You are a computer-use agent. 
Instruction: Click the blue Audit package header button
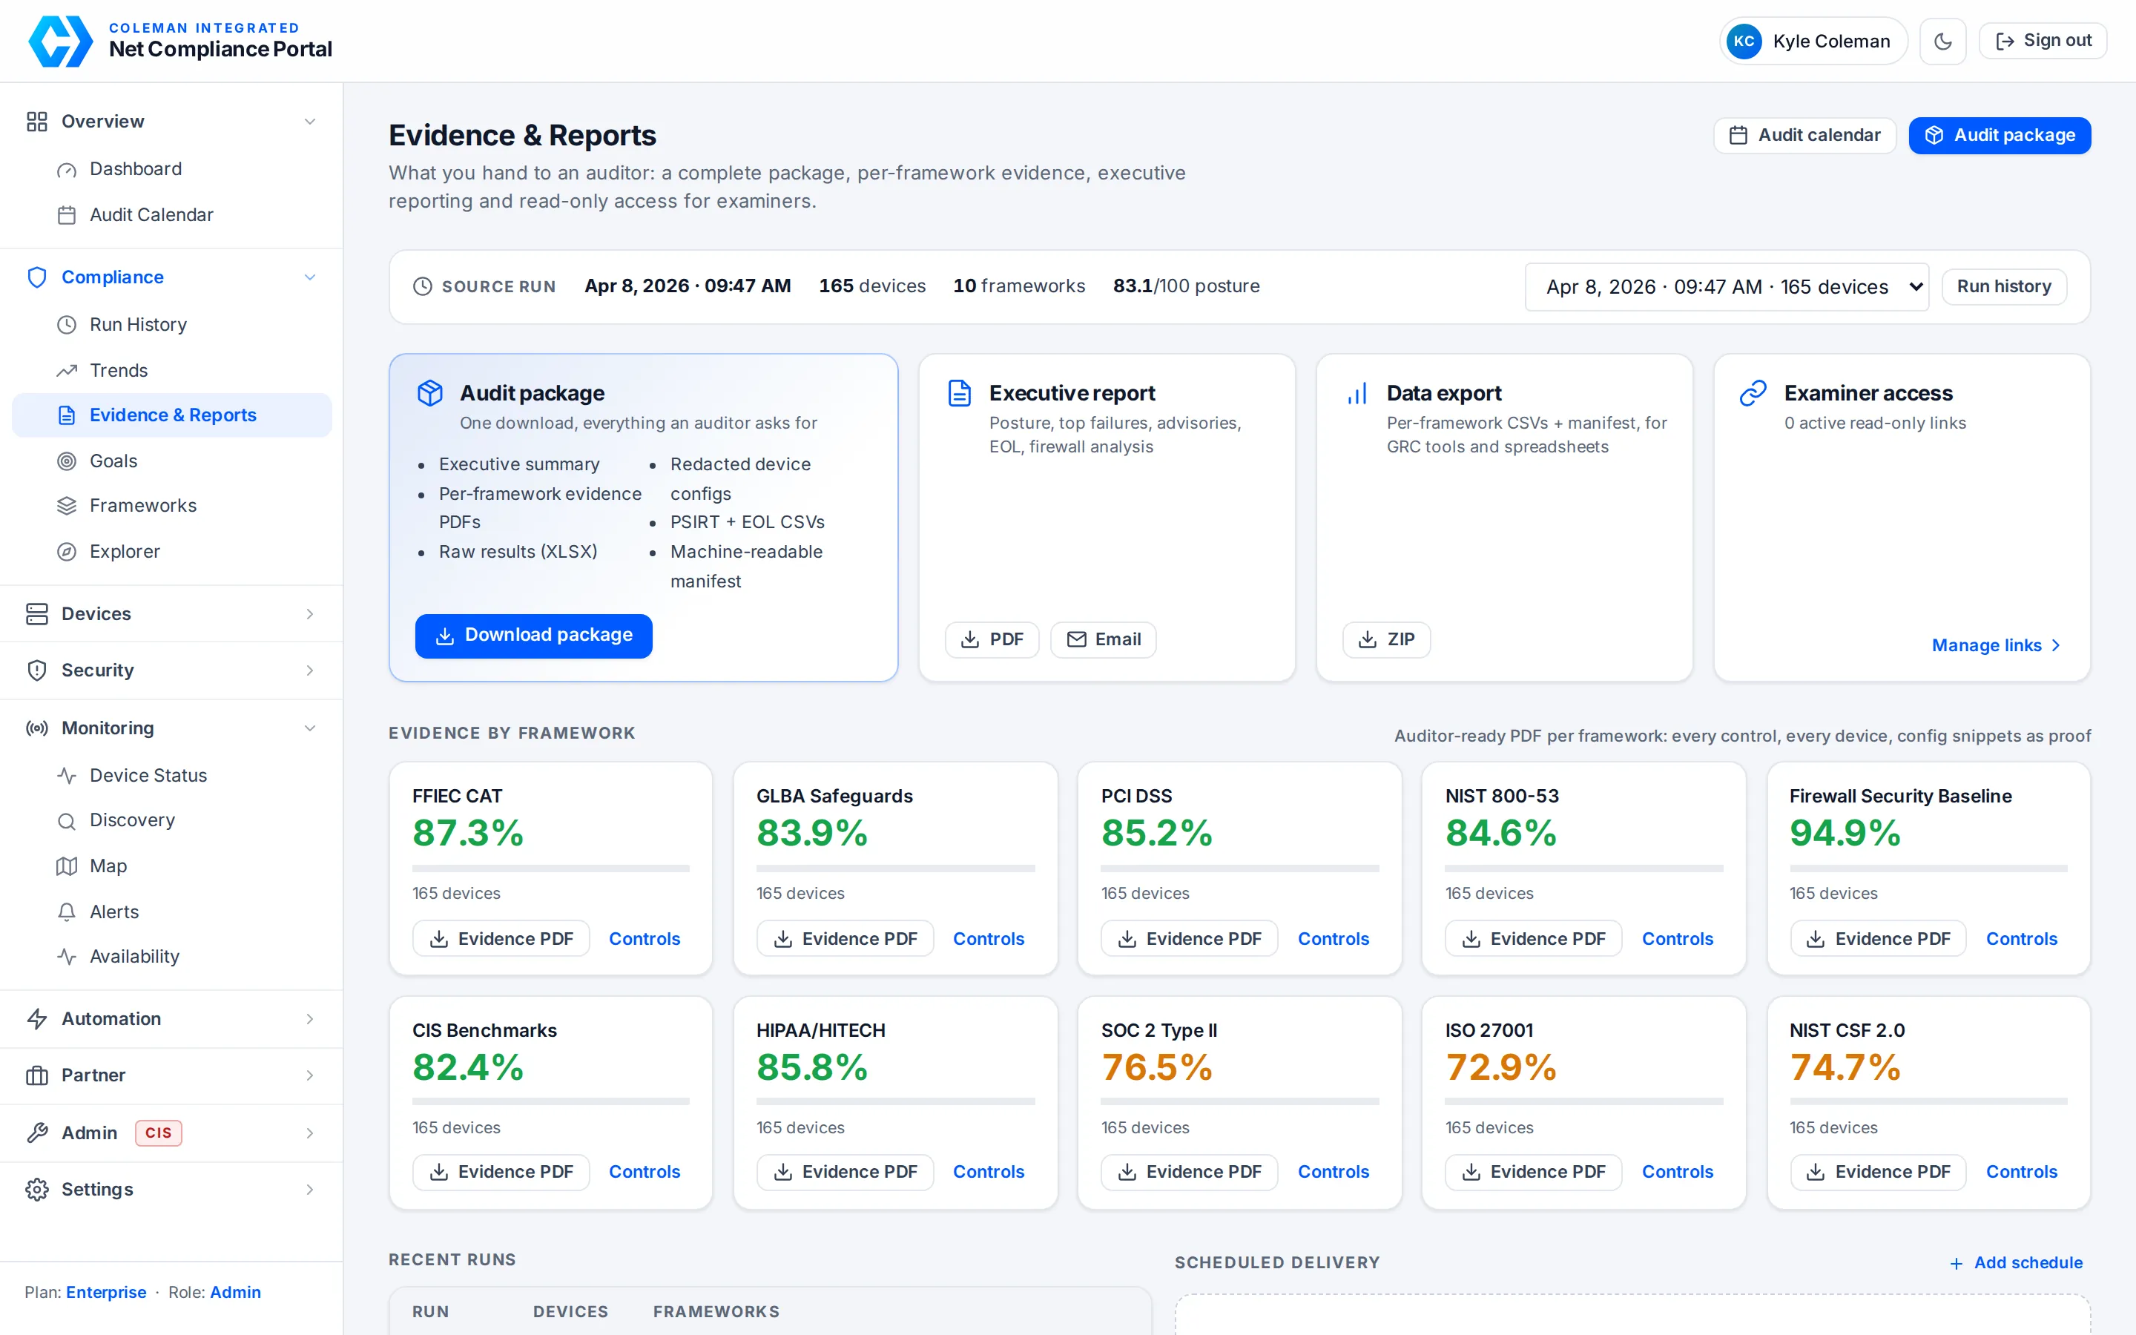(x=2000, y=135)
